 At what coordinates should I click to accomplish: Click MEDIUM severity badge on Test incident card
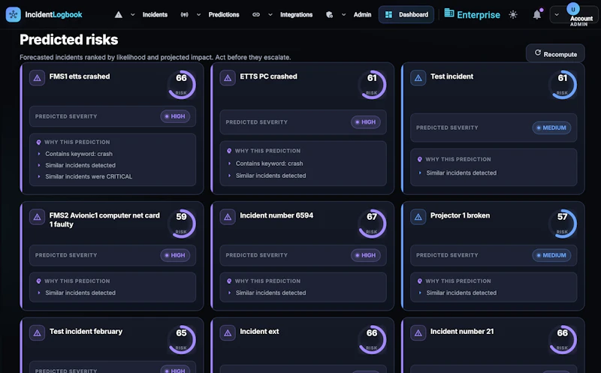click(551, 128)
